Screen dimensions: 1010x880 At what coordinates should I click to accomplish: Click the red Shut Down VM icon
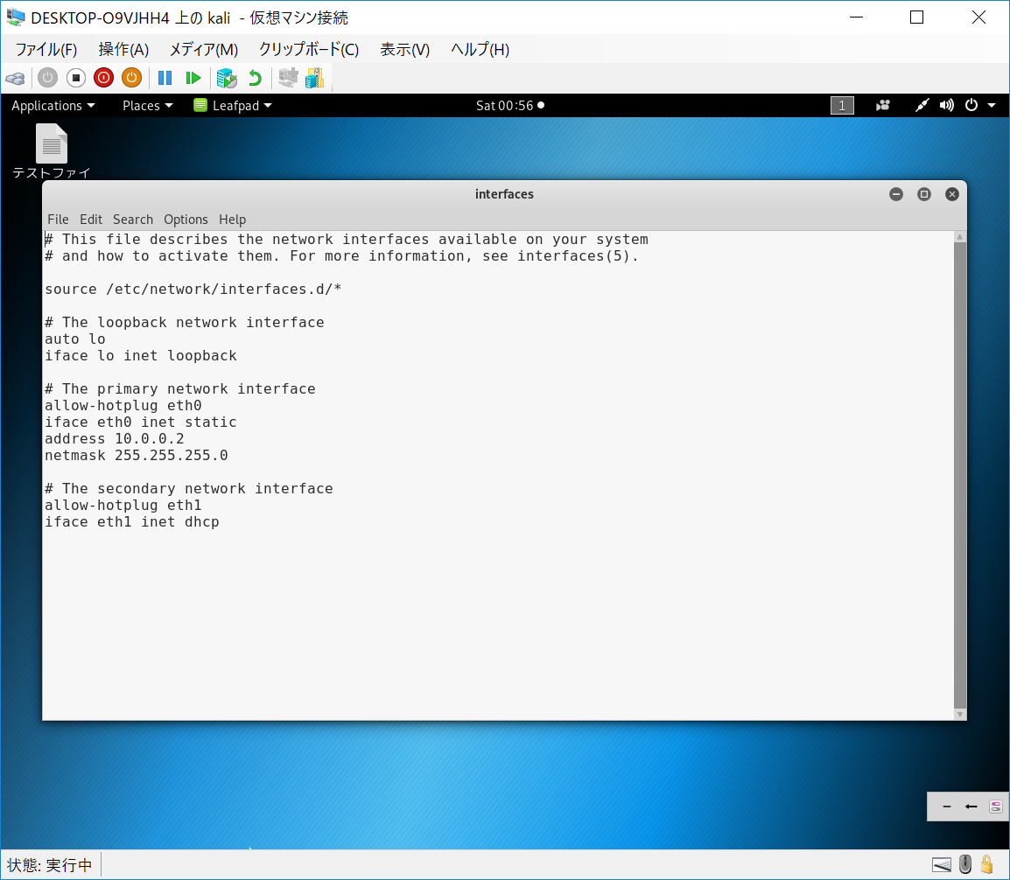pyautogui.click(x=103, y=78)
